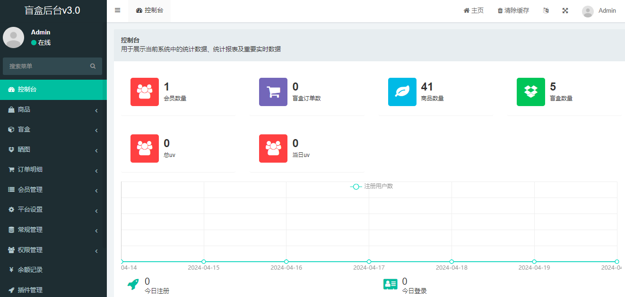Select the 盲盒 (blind box) sidebar icon
Image resolution: width=625 pixels, height=297 pixels.
coord(11,130)
